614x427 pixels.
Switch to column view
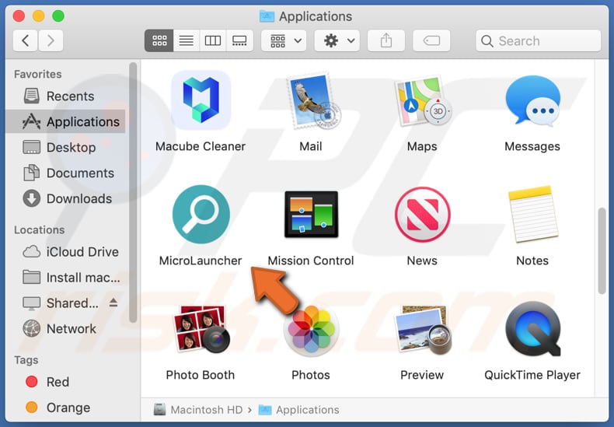[x=213, y=40]
